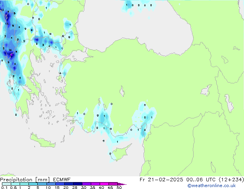Click the 2–5 mm legend color
Screen dimensions: 244x189
point(33,184)
